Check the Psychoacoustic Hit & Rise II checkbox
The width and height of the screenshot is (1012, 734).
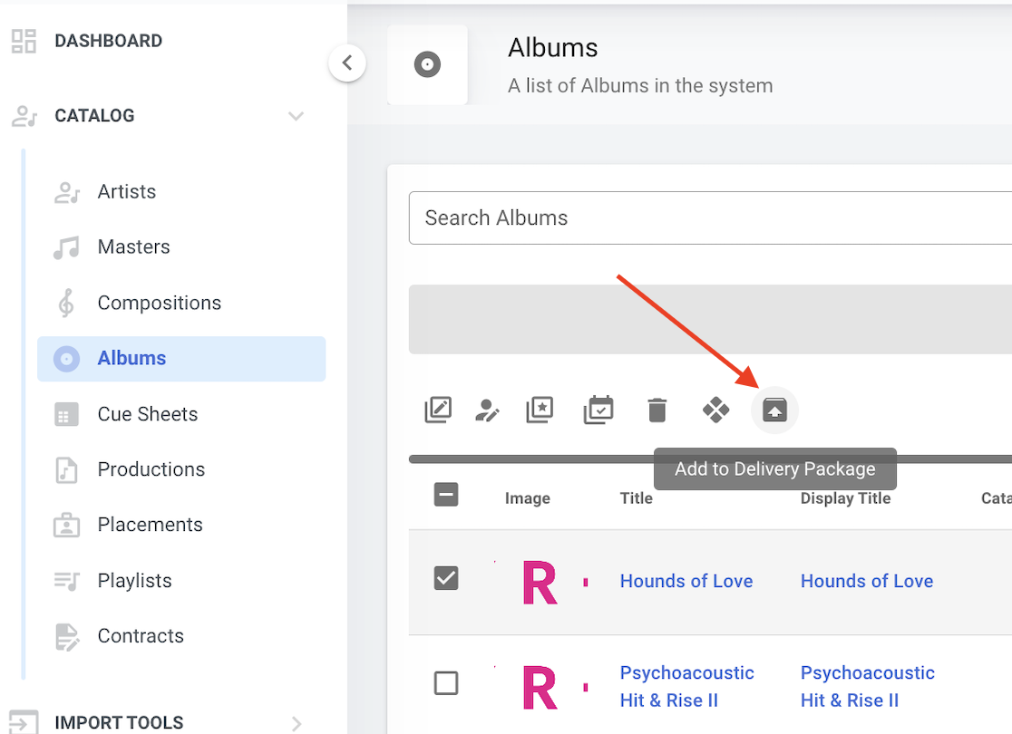tap(446, 682)
